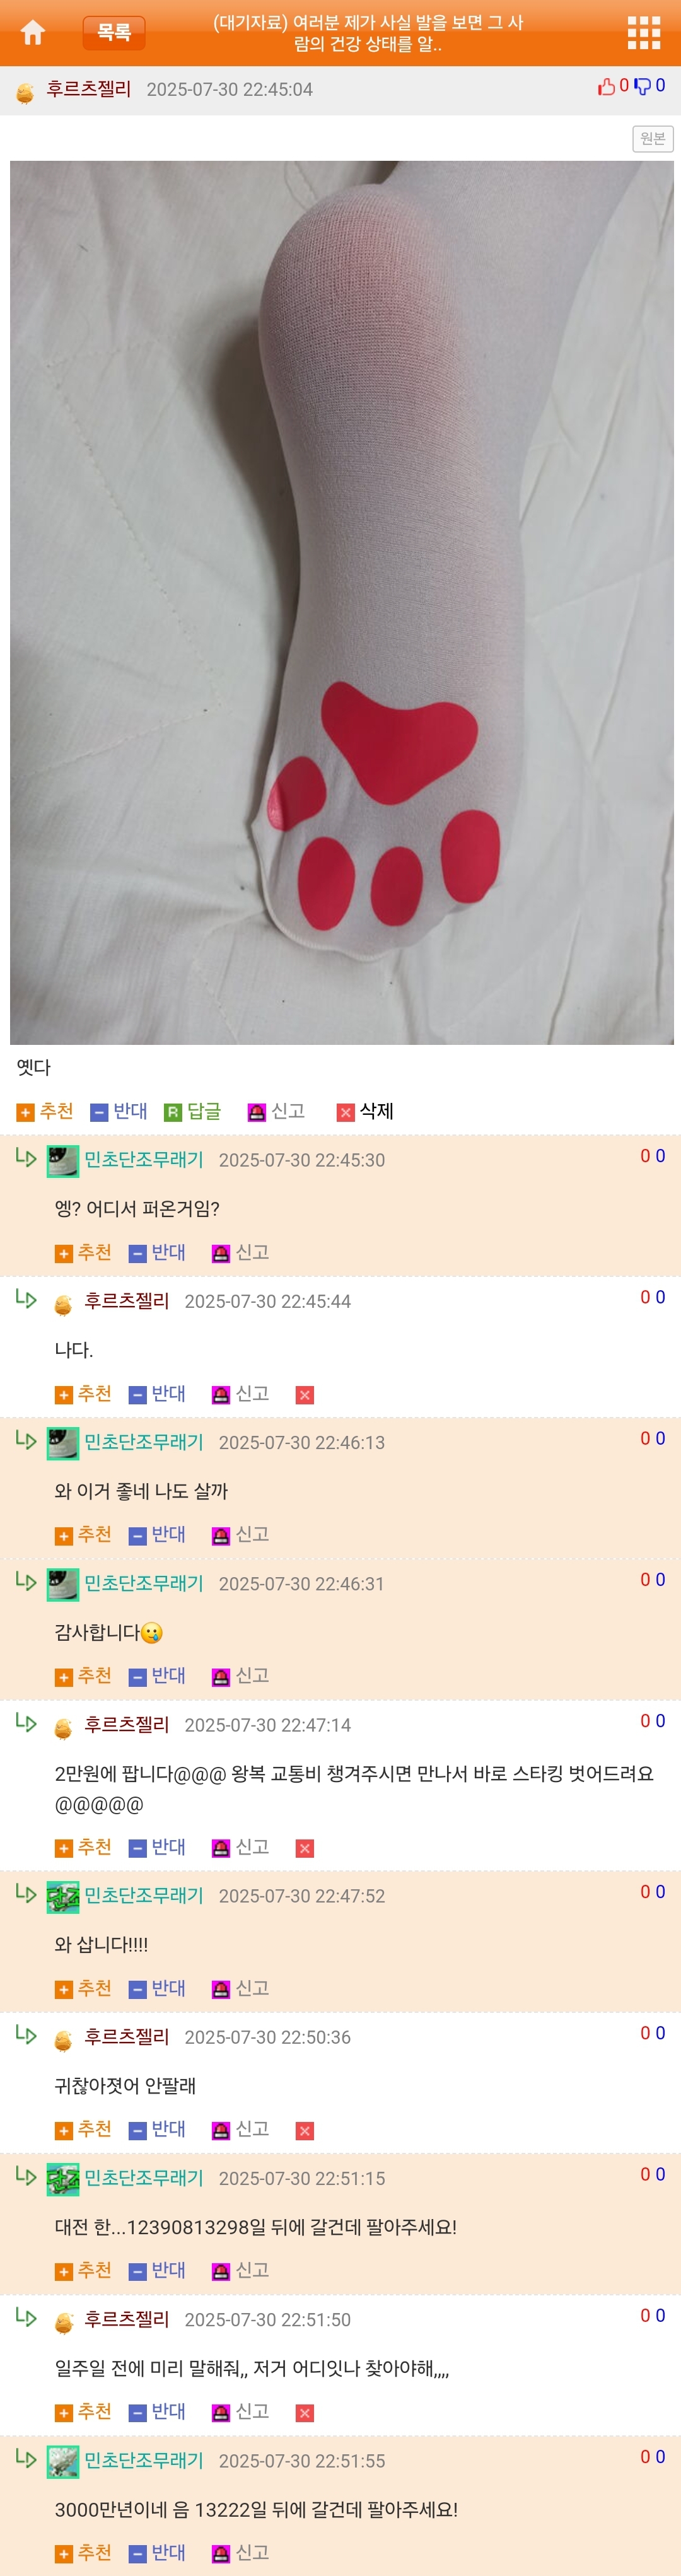Open 후르츠젤리 author name in post header

88,90
